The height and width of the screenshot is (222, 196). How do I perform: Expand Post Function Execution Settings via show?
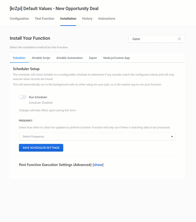coord(98,165)
